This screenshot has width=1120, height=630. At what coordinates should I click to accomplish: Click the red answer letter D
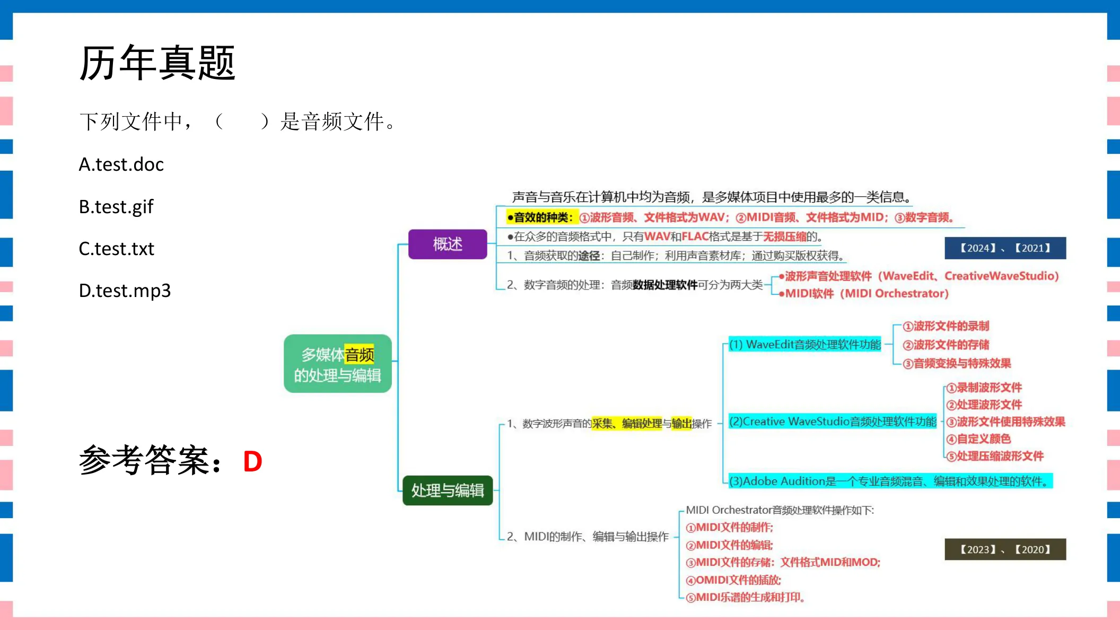click(252, 461)
